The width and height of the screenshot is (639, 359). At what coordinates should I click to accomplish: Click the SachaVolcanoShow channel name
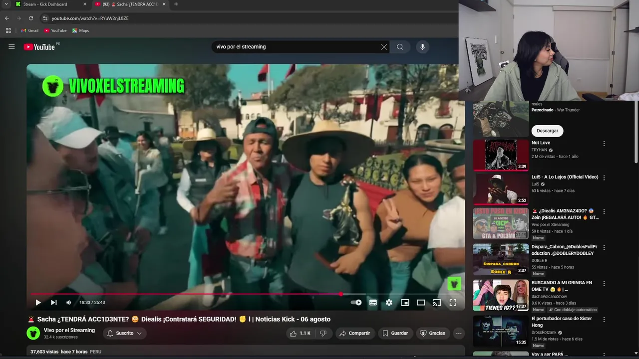pyautogui.click(x=549, y=296)
